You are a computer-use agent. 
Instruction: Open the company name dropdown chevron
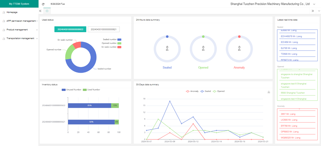click(x=314, y=4)
